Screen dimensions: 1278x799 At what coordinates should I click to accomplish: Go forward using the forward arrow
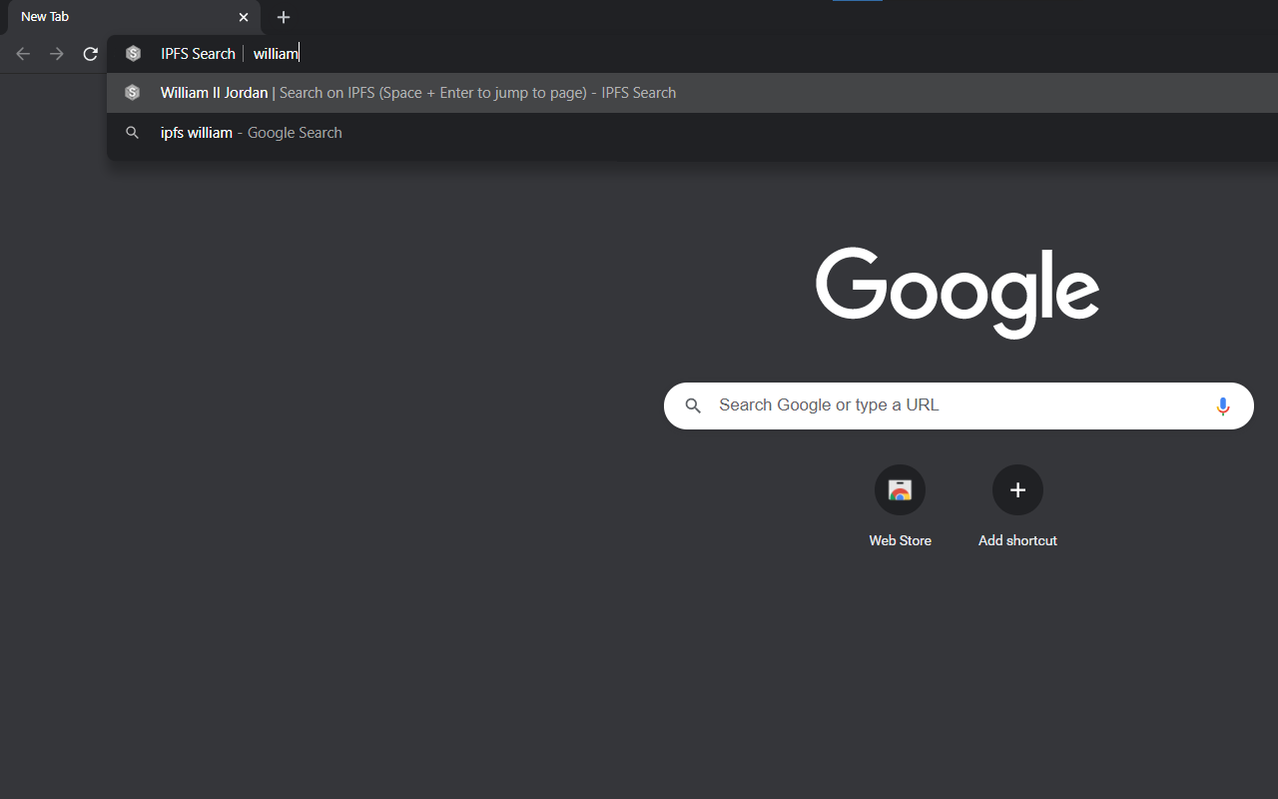(57, 54)
